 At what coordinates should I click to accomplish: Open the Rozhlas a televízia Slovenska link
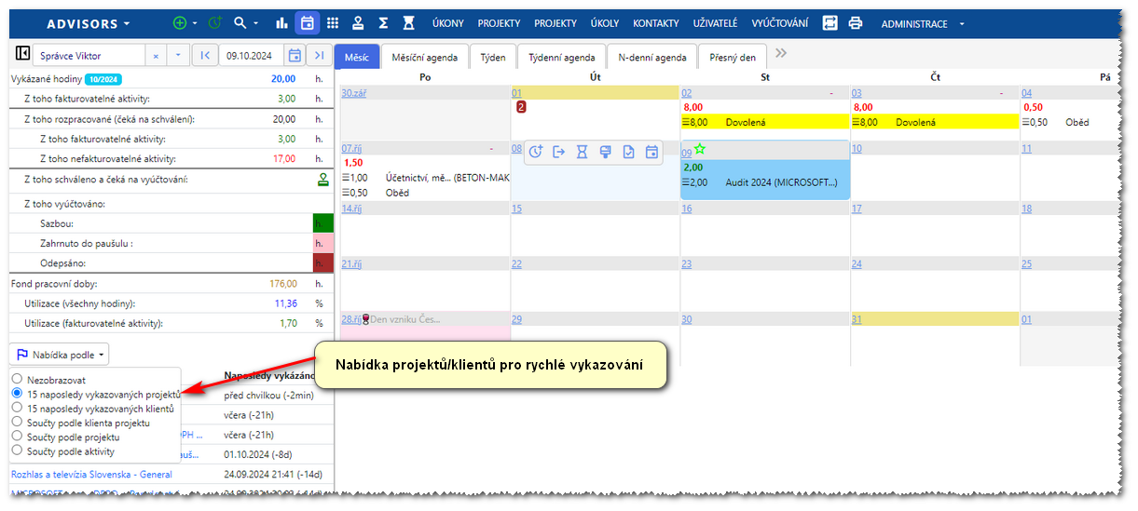[x=91, y=475]
